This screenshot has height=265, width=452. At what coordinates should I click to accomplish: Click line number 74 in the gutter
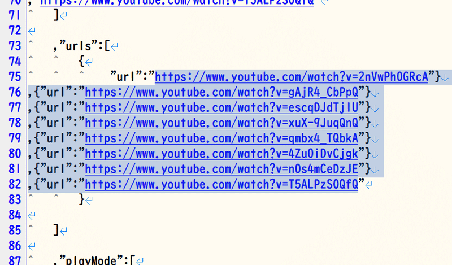15,61
